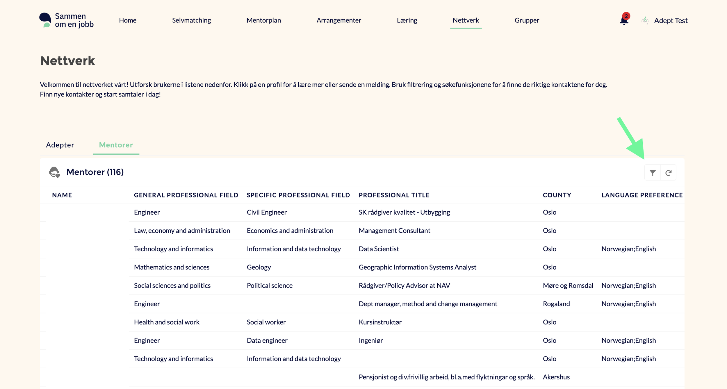Open notifications bell with badge
The image size is (727, 389).
[624, 20]
